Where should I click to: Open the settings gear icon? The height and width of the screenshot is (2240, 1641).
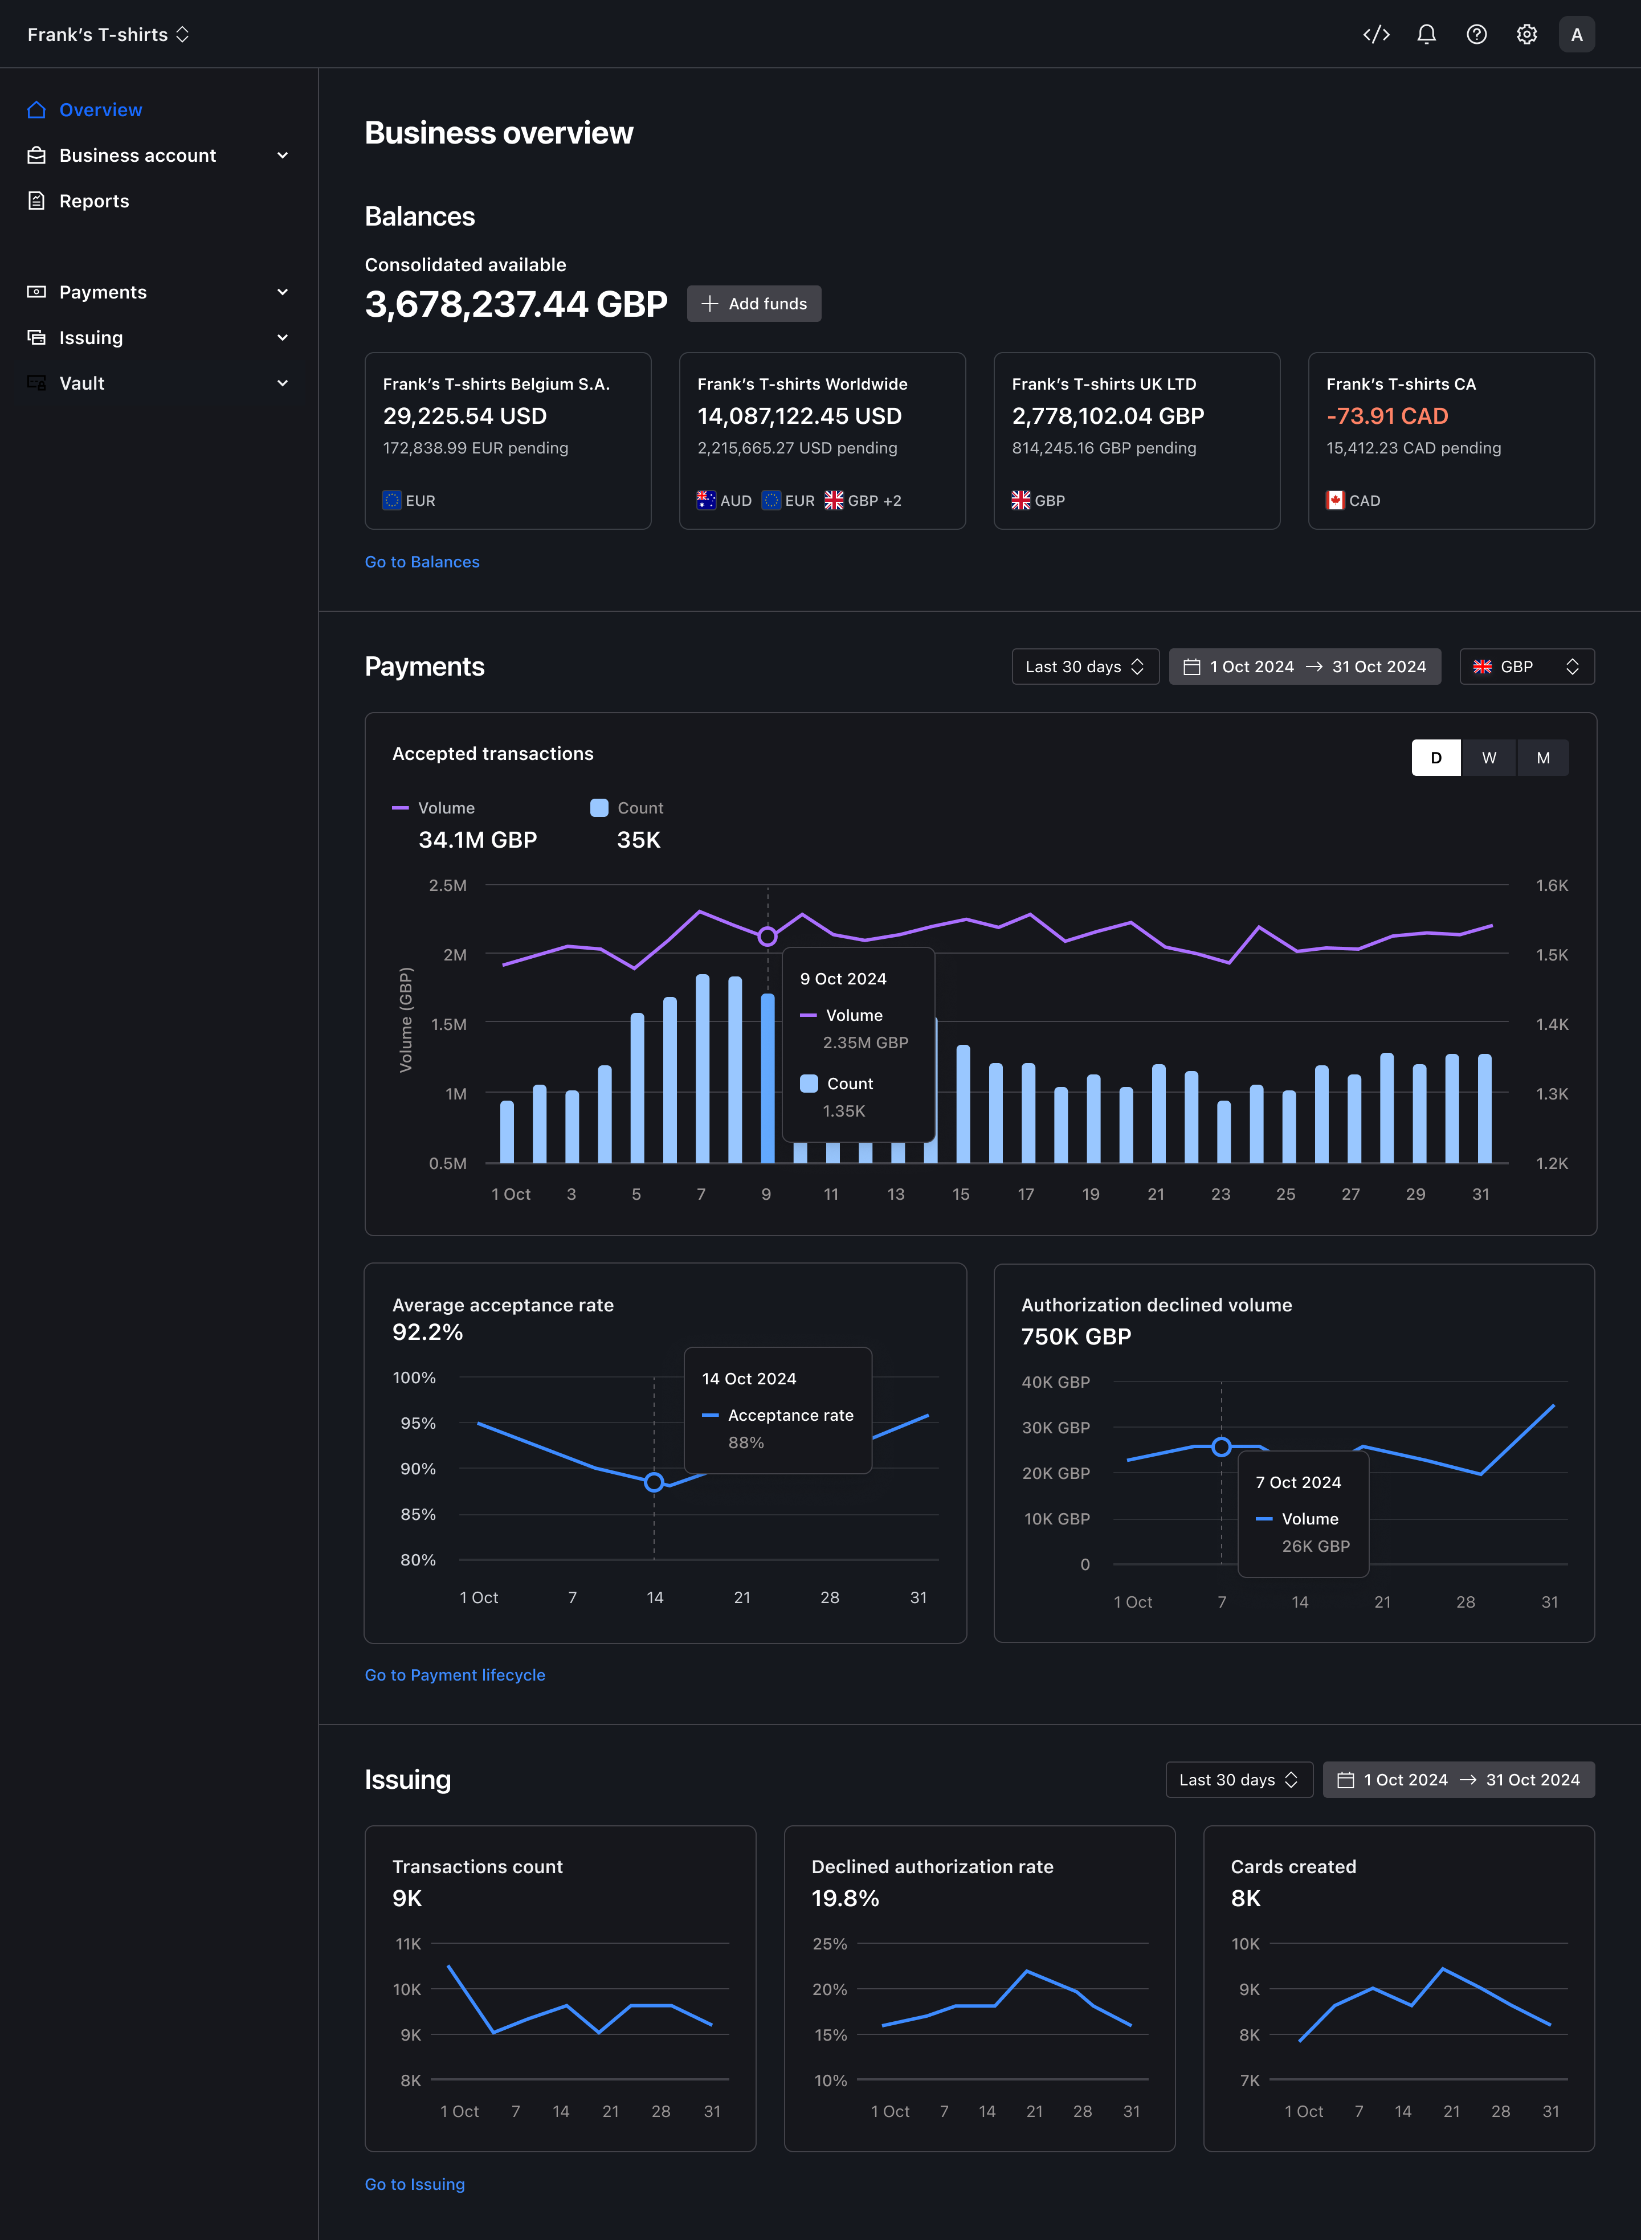[x=1527, y=35]
